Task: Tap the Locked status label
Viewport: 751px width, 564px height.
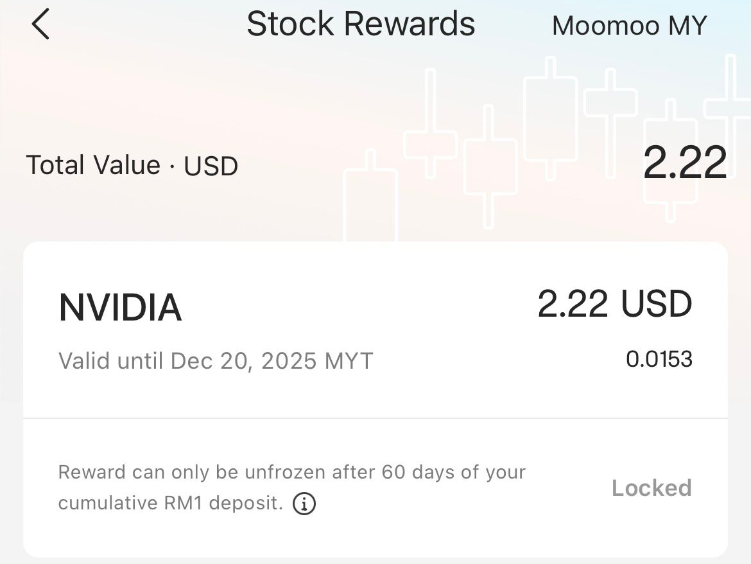Action: coord(651,488)
